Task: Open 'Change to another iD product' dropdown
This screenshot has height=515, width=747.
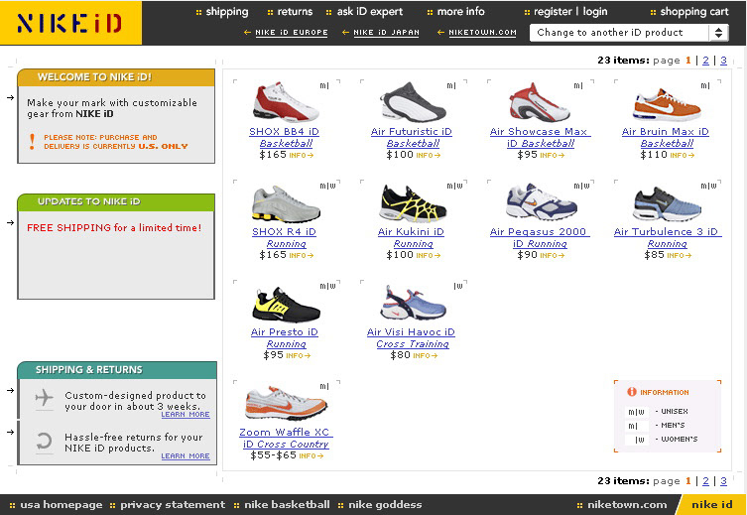Action: click(x=628, y=33)
